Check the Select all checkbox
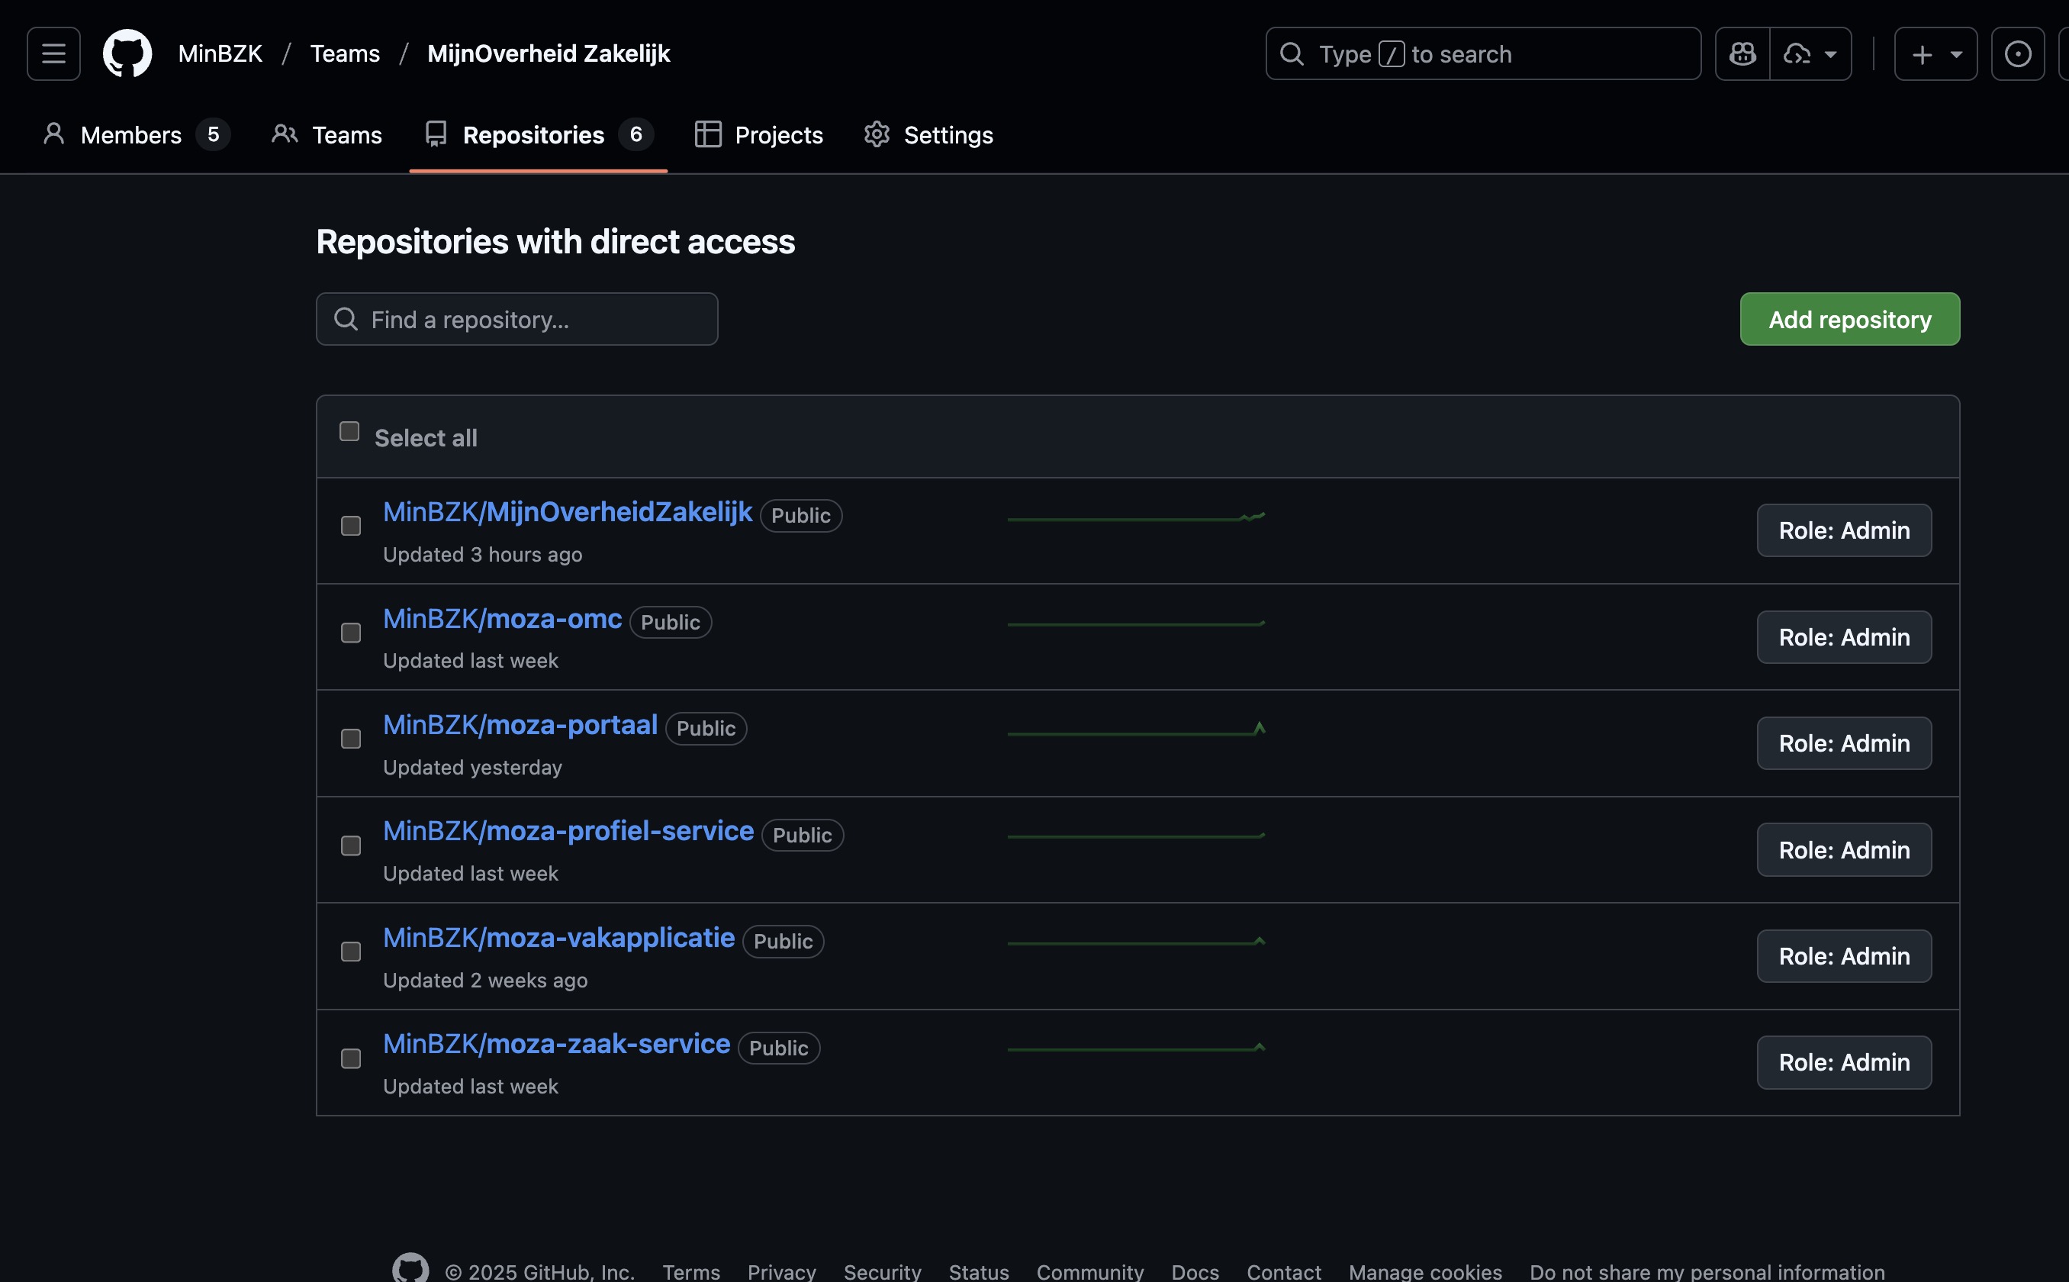The width and height of the screenshot is (2069, 1282). coord(349,432)
